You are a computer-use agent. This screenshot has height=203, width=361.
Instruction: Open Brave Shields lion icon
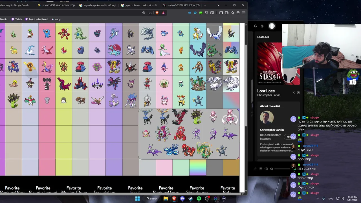coord(157,13)
